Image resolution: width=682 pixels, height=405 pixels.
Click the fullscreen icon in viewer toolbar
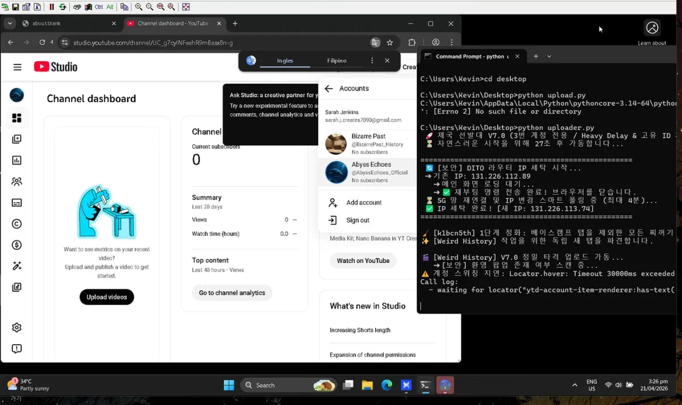tap(186, 7)
